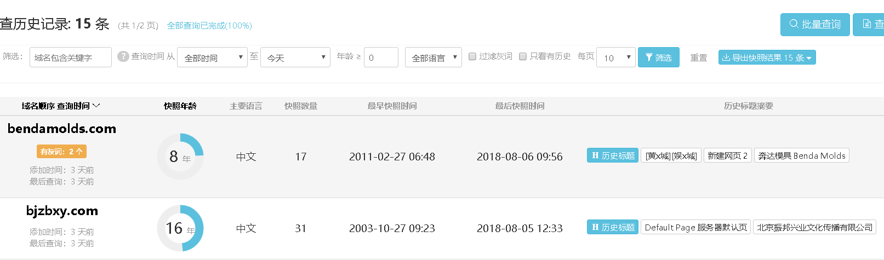Open the per-page count dropdown showing 10

tap(616, 57)
